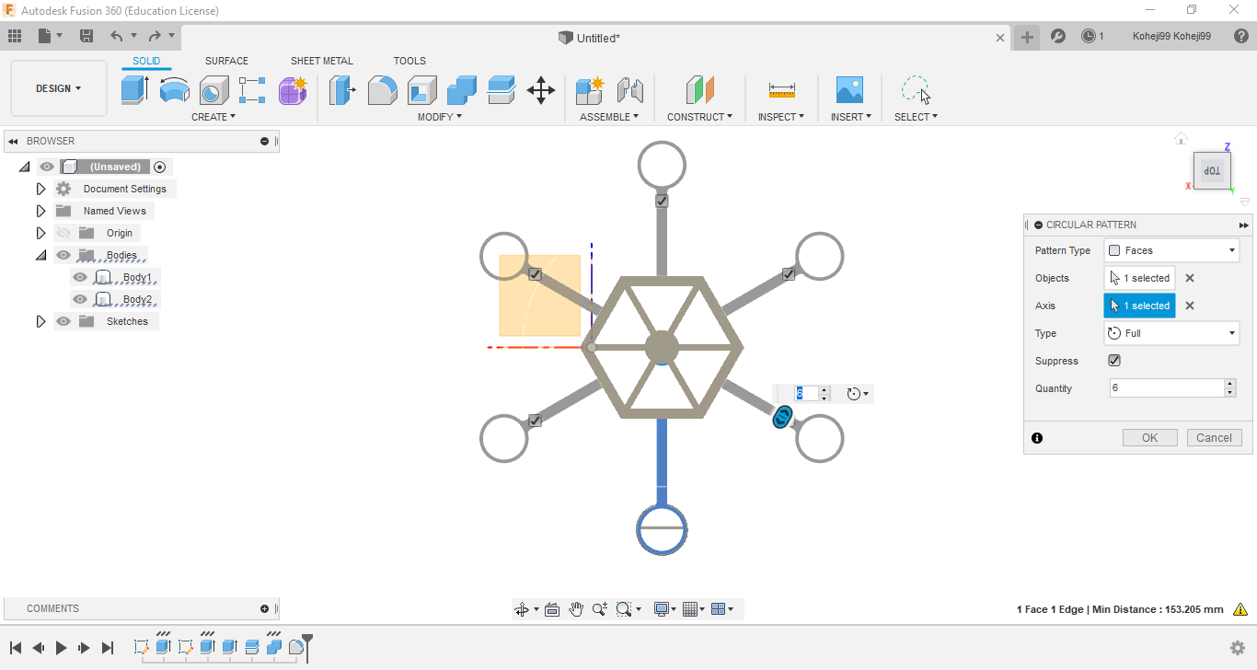Click the help question mark icon
This screenshot has height=670, width=1257.
pyautogui.click(x=1242, y=36)
